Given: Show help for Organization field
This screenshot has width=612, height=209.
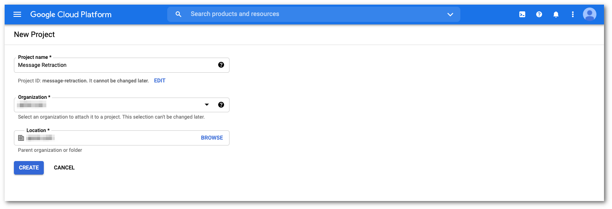Looking at the screenshot, I should [221, 105].
